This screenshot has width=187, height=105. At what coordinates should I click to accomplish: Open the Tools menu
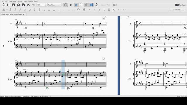(x=25, y=1)
